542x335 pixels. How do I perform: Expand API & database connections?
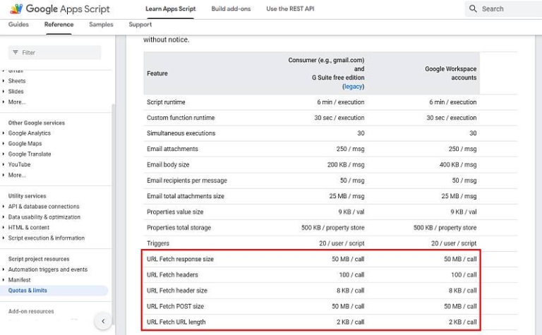pos(4,207)
